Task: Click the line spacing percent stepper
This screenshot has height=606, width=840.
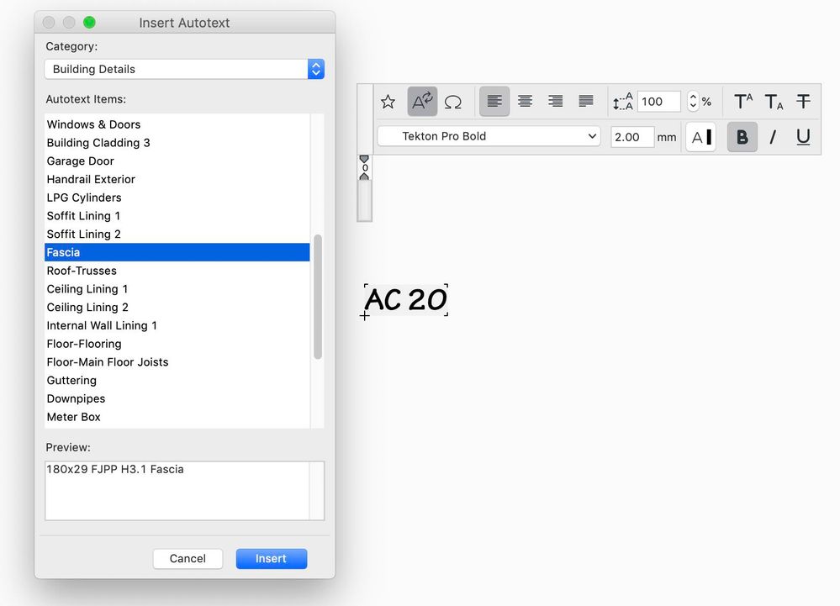Action: tap(693, 102)
